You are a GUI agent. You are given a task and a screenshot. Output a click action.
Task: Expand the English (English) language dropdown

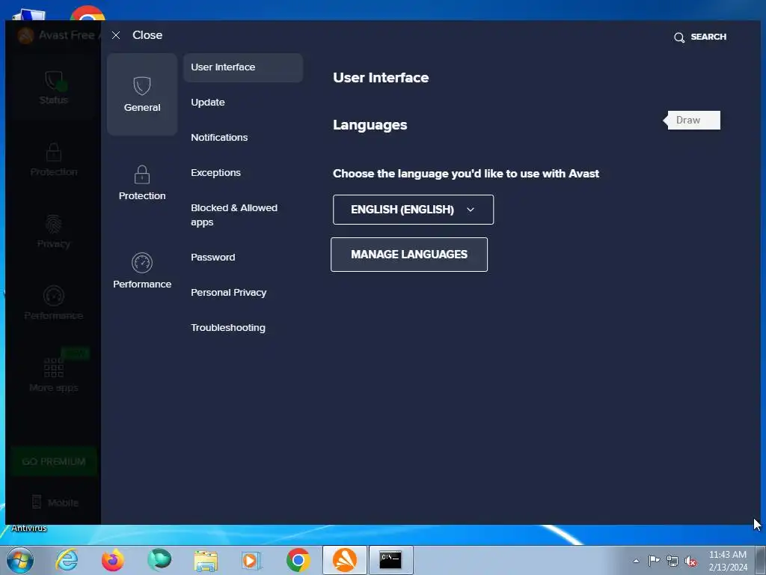(413, 210)
